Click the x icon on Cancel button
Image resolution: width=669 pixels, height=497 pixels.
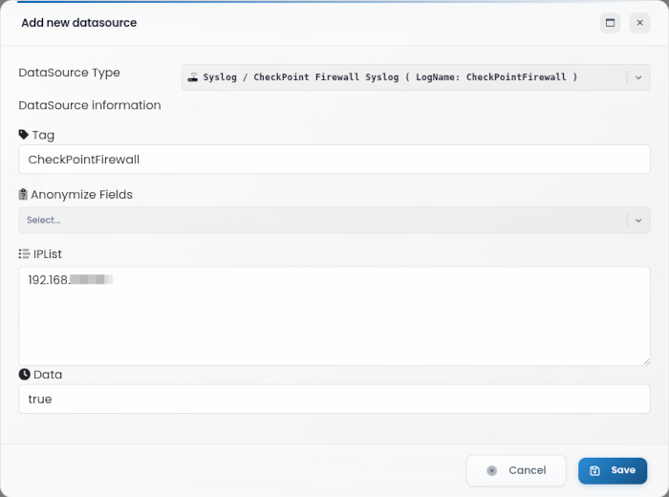tap(491, 470)
